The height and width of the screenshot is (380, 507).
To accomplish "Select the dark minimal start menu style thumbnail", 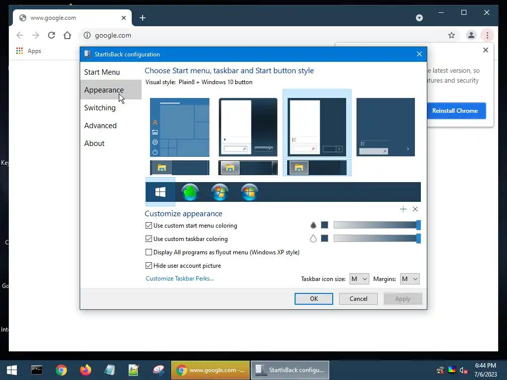I will 385,127.
